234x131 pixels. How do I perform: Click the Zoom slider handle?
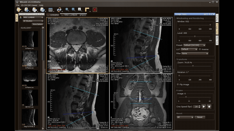193,66
